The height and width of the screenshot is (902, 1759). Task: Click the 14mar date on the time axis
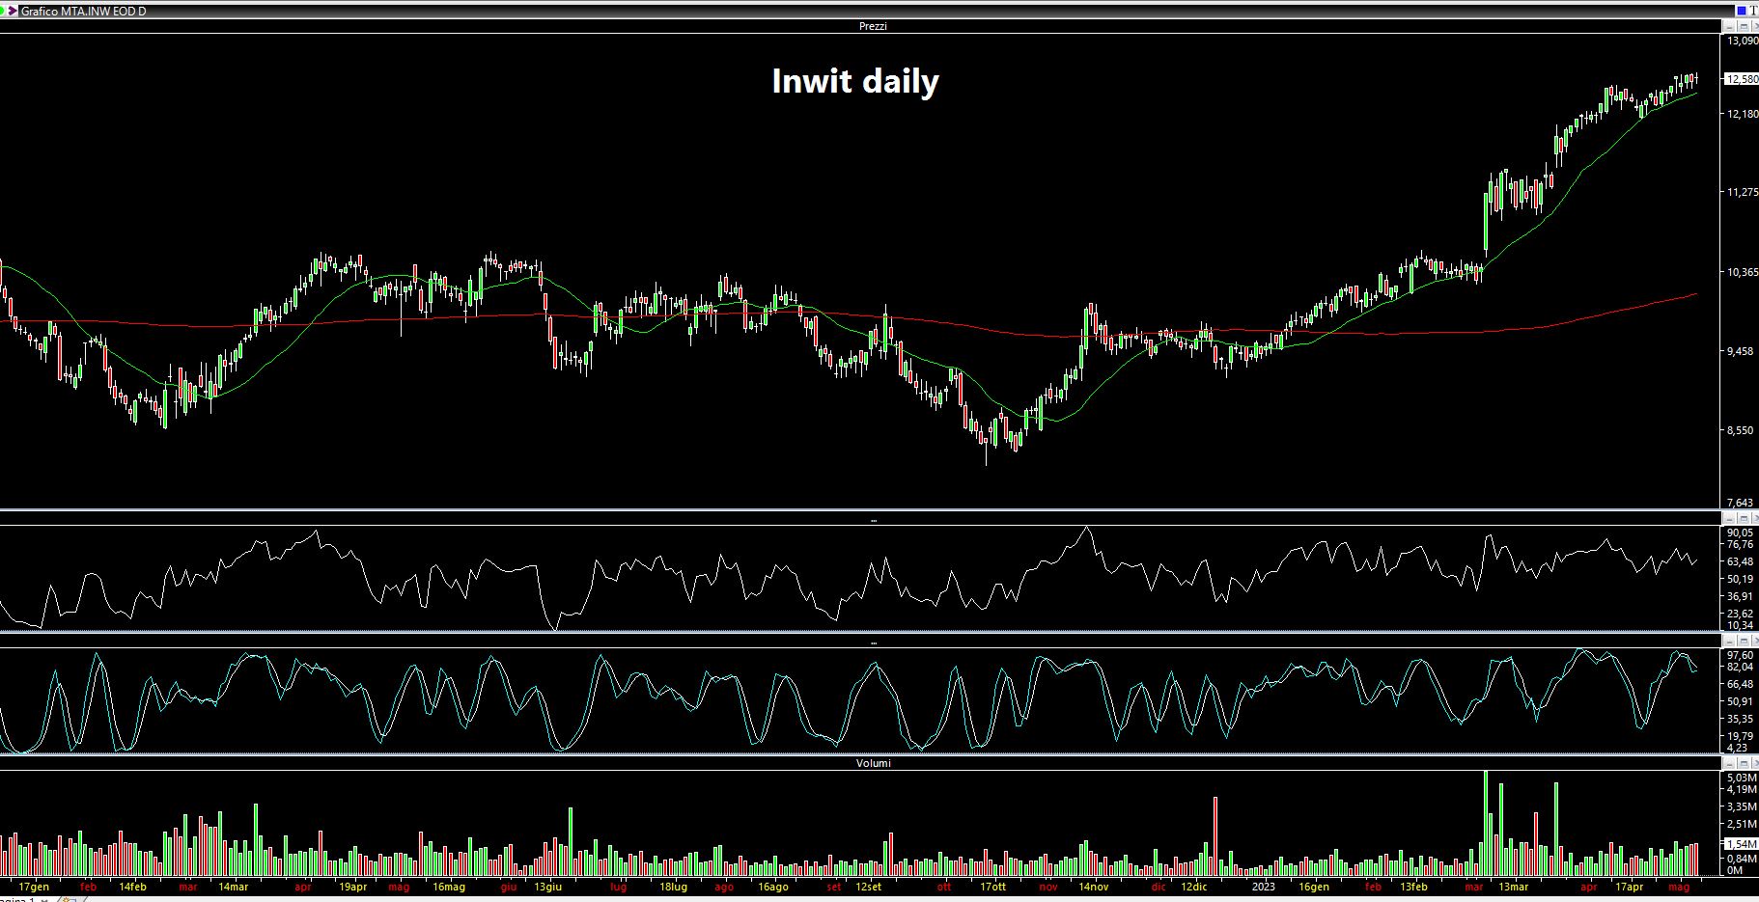[233, 887]
